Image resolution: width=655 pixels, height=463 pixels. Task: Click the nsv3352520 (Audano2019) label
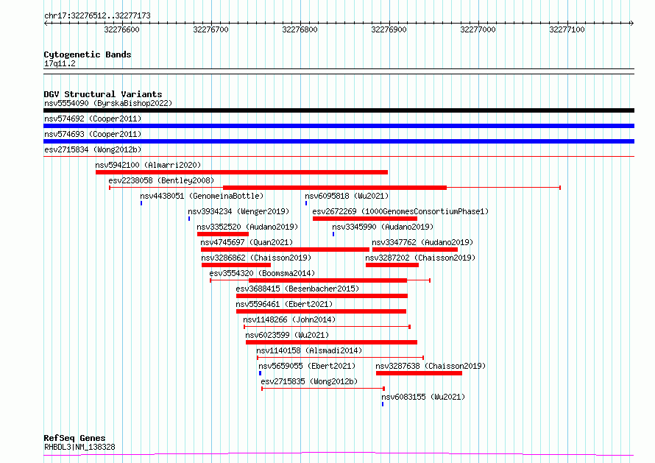pyautogui.click(x=247, y=227)
